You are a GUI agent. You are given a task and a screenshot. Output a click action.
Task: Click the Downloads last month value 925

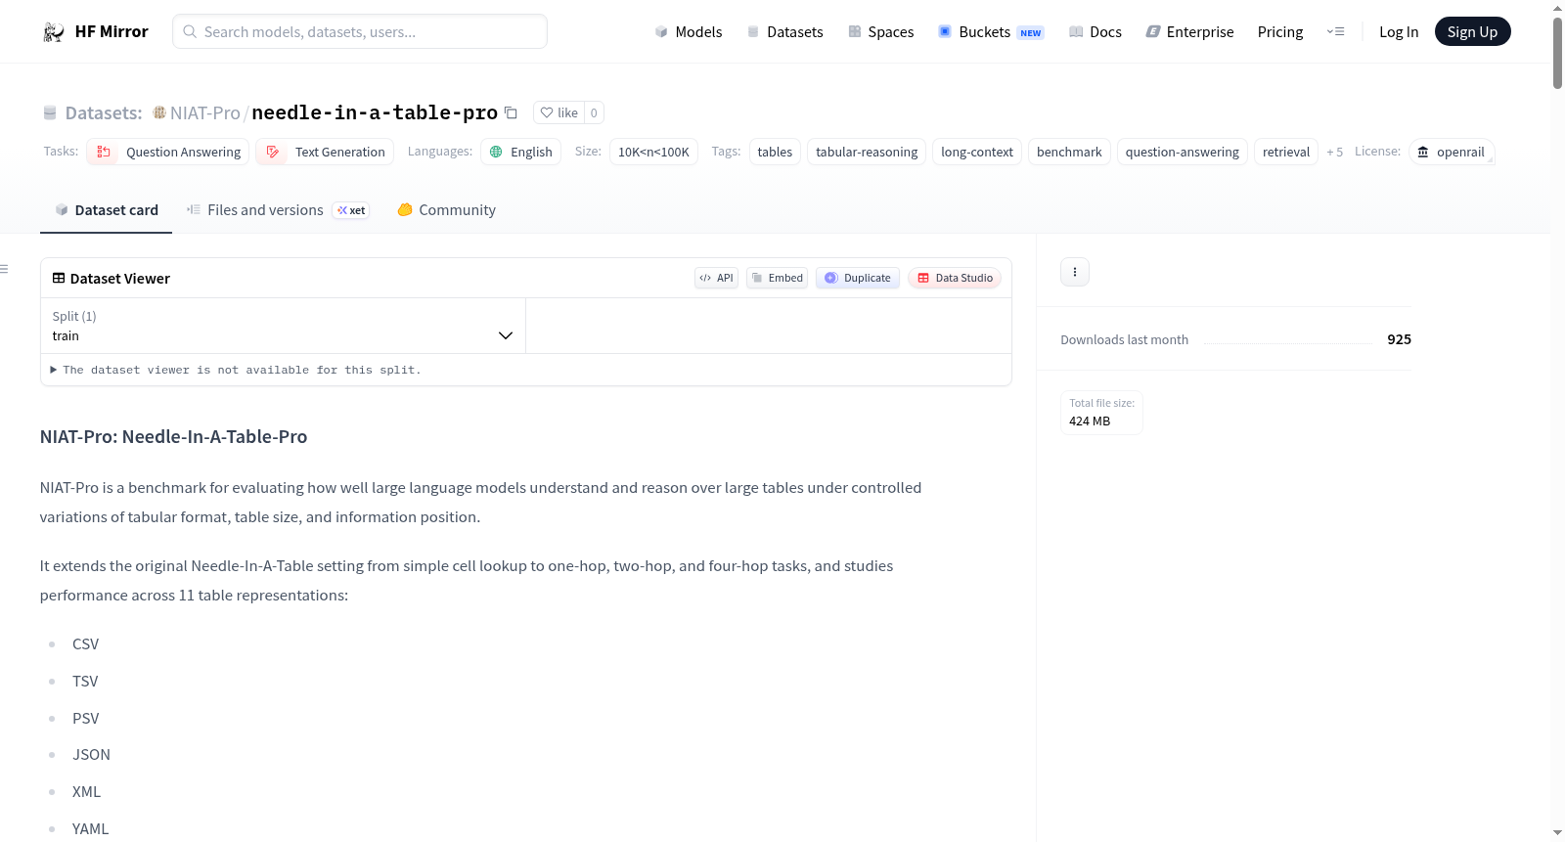[x=1399, y=339]
